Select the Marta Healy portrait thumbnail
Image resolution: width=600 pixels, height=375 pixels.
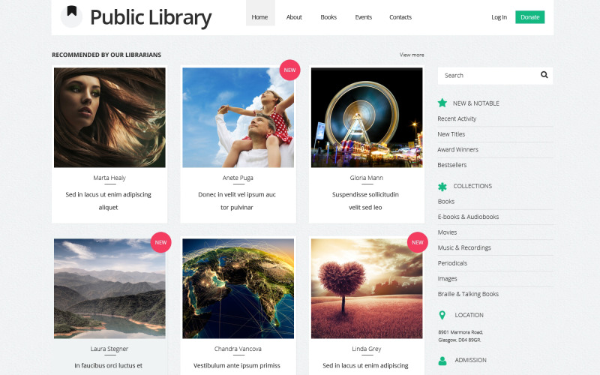[x=109, y=117]
